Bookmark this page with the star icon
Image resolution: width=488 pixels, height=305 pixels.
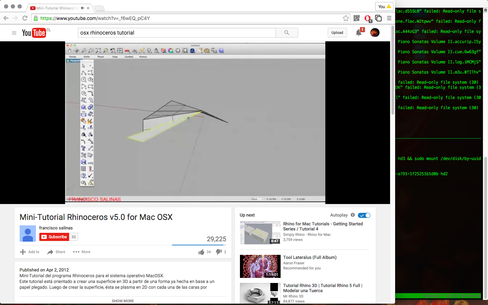[x=346, y=18]
